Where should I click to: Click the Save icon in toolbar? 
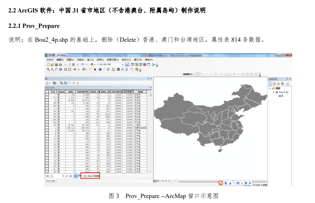coord(56,65)
